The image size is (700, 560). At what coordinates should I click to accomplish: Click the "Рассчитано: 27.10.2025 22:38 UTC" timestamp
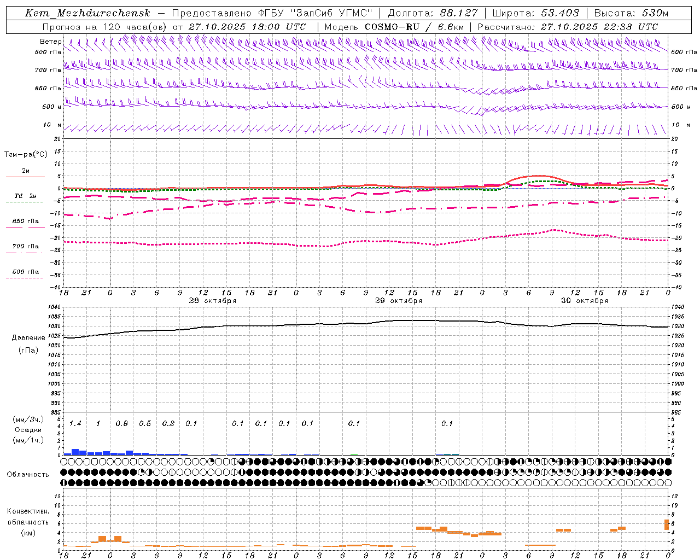pos(568,27)
